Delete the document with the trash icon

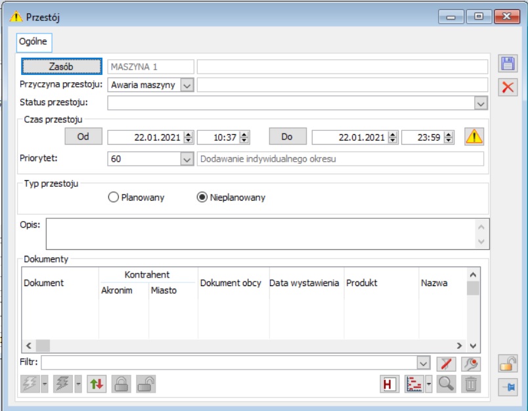point(471,384)
